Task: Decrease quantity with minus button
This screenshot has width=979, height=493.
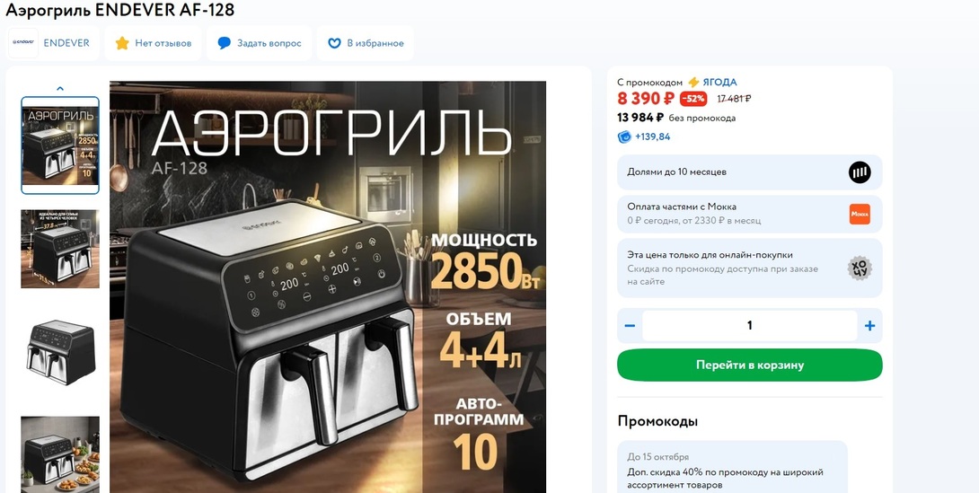Action: tap(630, 326)
